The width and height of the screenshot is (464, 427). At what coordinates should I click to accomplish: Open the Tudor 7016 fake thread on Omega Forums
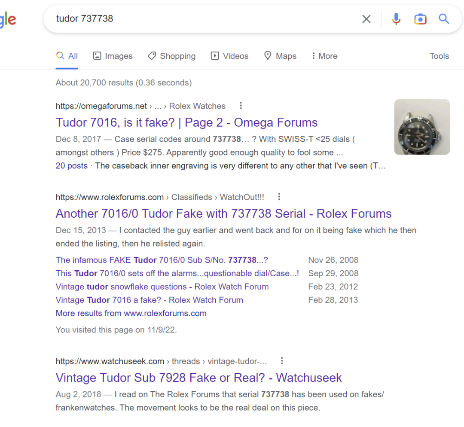[x=186, y=122]
